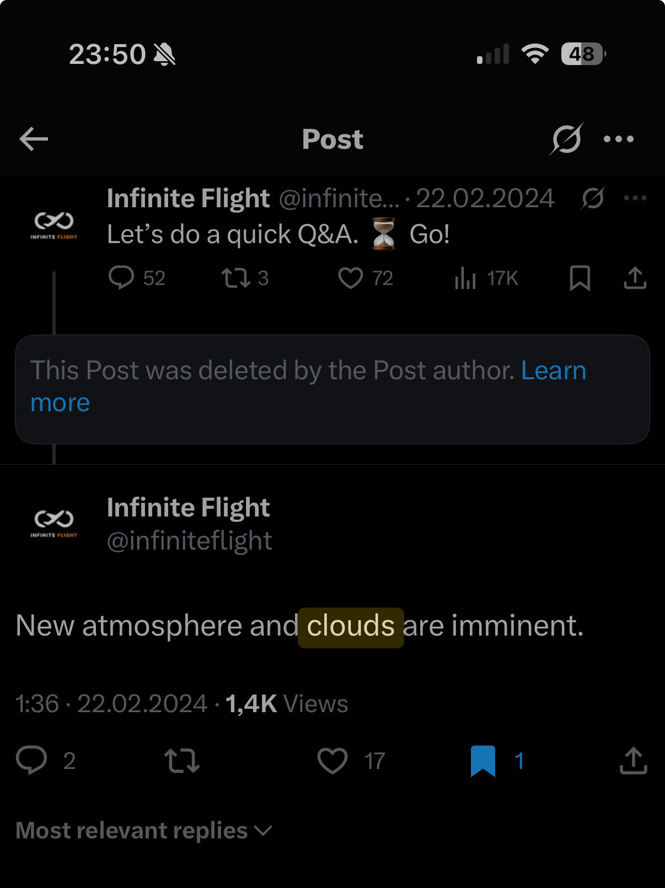The height and width of the screenshot is (888, 665).
Task: Reply to the Q&A post with 52 replies
Action: click(x=121, y=278)
